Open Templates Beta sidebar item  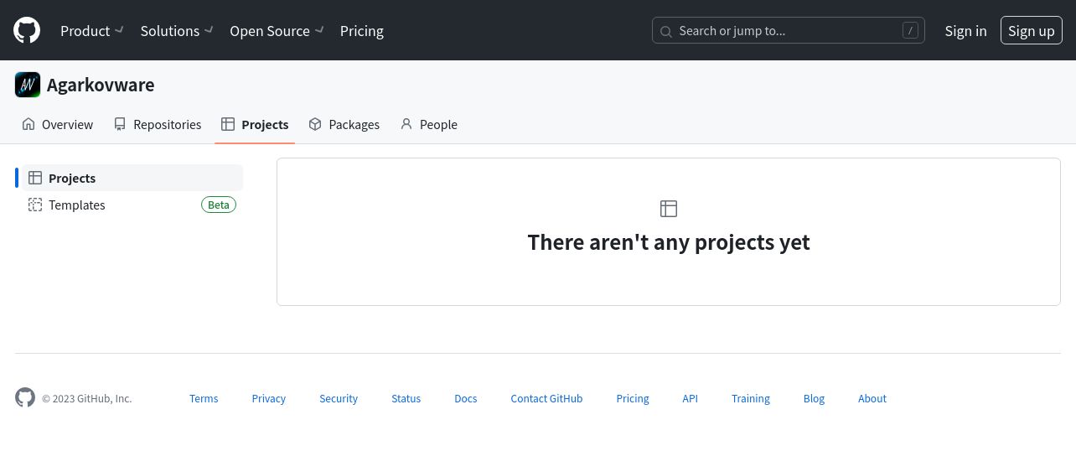click(x=132, y=205)
